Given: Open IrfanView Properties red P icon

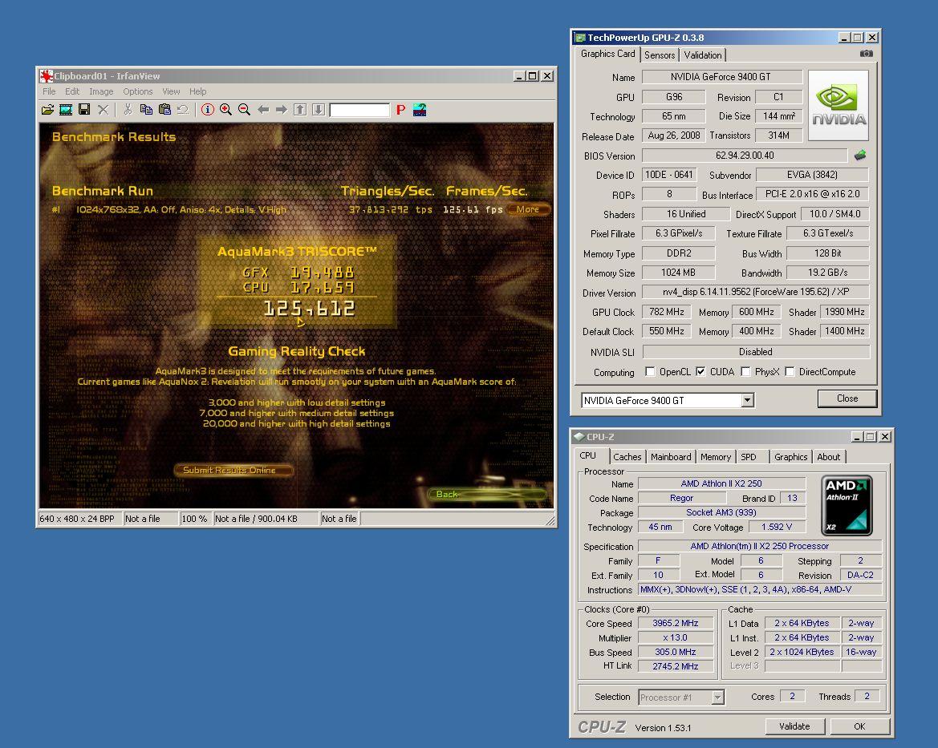Looking at the screenshot, I should pyautogui.click(x=401, y=109).
